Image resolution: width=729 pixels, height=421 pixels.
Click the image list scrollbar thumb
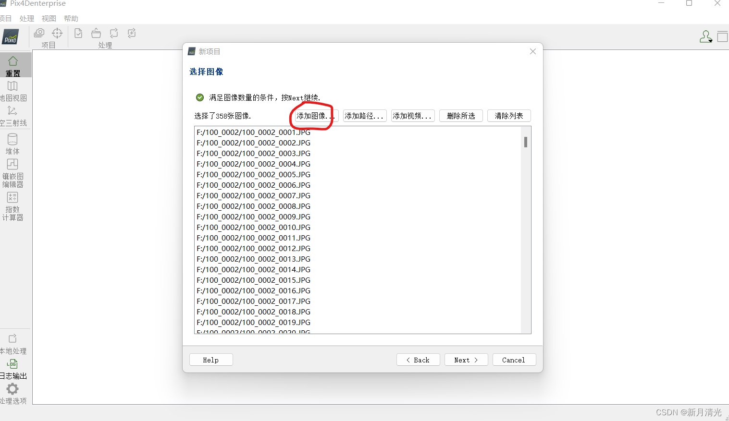(526, 142)
